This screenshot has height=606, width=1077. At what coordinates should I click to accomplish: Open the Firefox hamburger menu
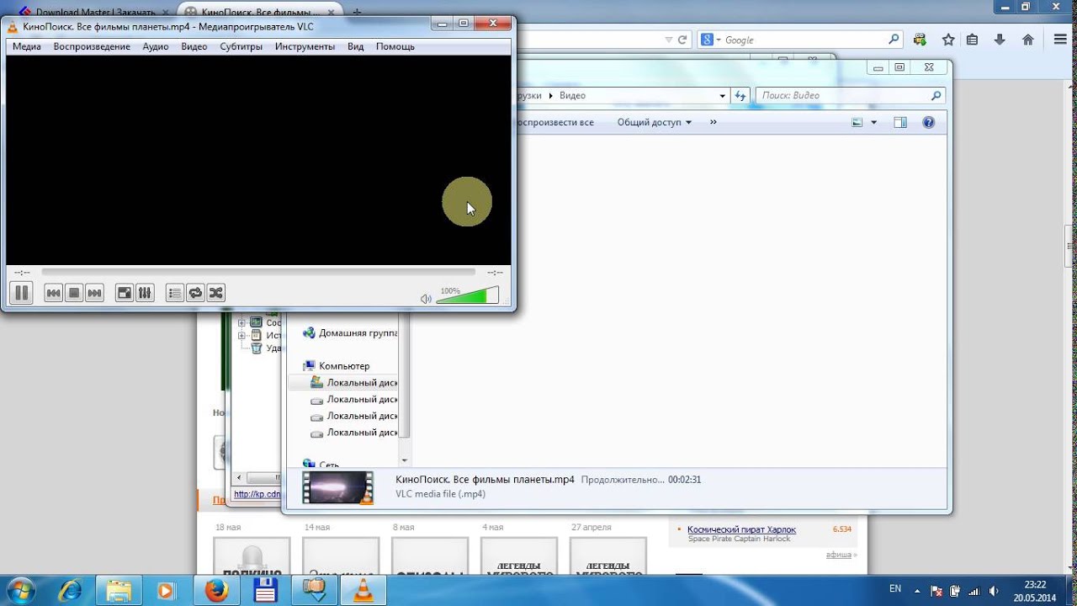(1060, 40)
